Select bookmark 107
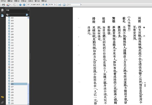The height and width of the screenshot is (105, 152). pos(12,32)
